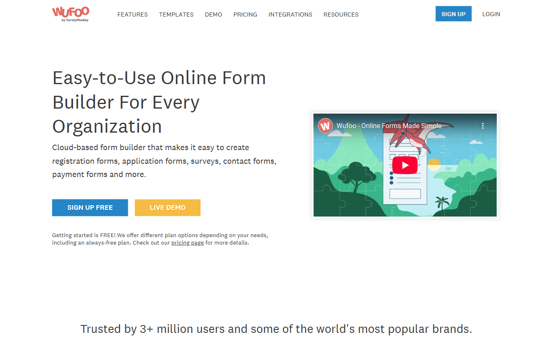This screenshot has width=557, height=342.
Task: Click the video title 'Wufoo - Online Forms Made Simple'
Action: pos(389,126)
